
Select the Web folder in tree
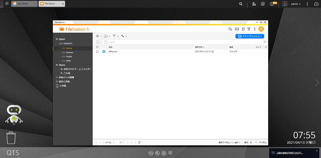point(68,61)
